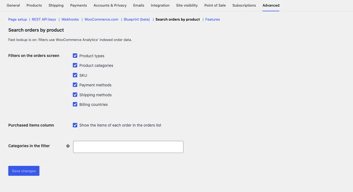This screenshot has width=353, height=192.
Task: Toggle Billing countries checkbox
Action: (75, 104)
